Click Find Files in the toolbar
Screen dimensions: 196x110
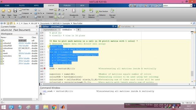coord(24,9)
